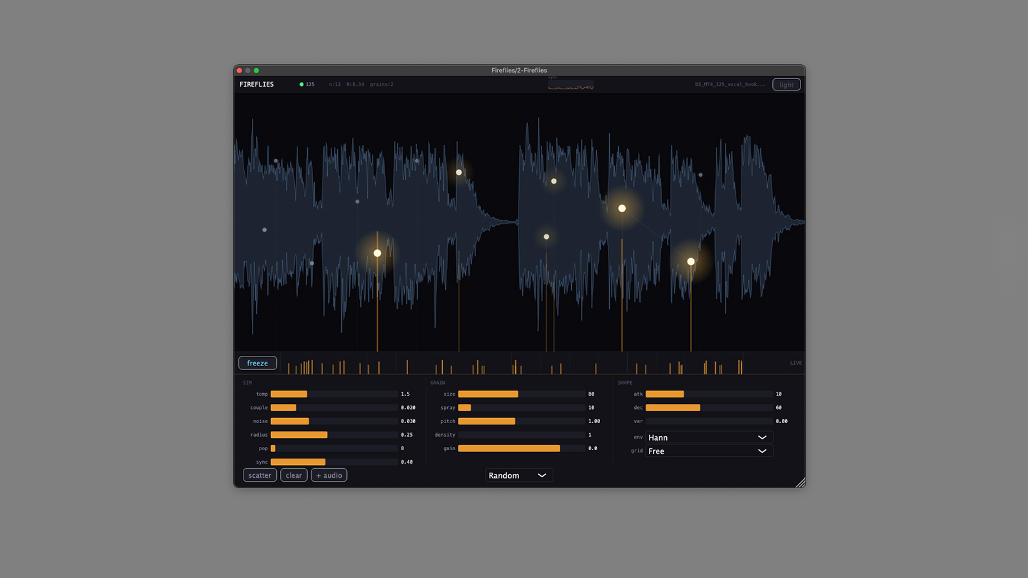The width and height of the screenshot is (1028, 578).
Task: Click the SIM section header
Action: pos(247,383)
